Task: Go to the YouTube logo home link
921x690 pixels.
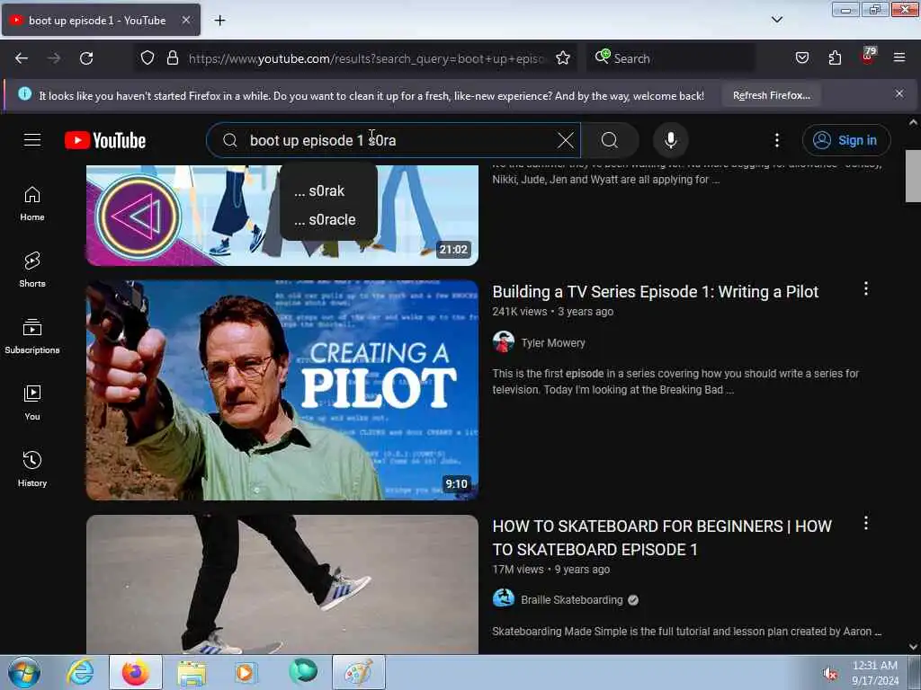Action: pos(105,140)
